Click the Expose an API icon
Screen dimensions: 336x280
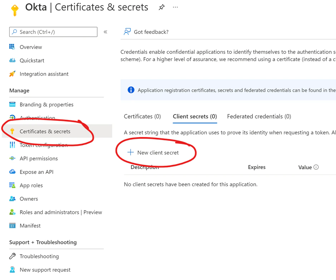click(x=12, y=172)
